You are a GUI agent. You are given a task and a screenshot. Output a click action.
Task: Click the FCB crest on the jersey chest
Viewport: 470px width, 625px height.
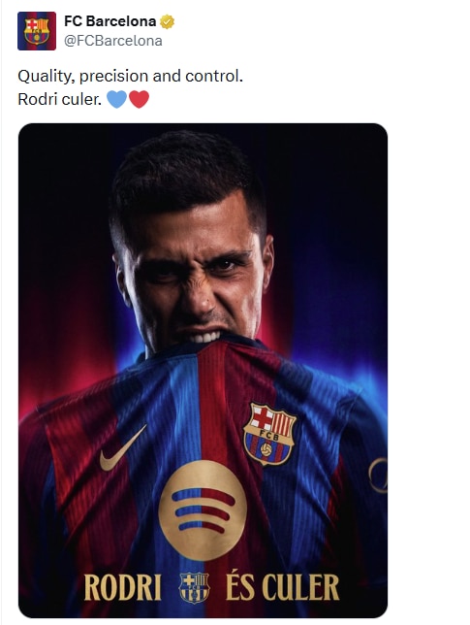[269, 434]
